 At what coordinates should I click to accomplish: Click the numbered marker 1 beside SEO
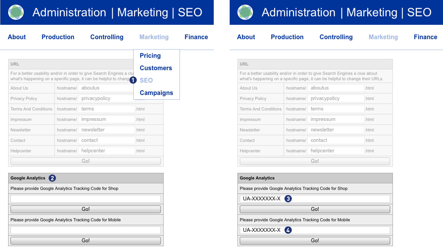click(x=133, y=80)
